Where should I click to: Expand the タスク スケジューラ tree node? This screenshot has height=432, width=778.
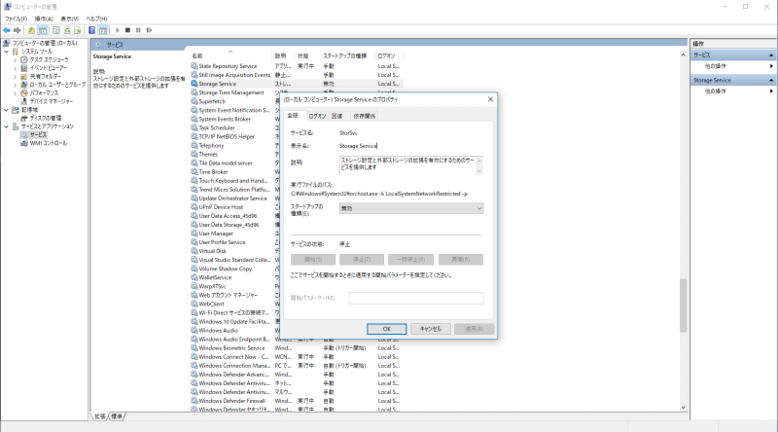pyautogui.click(x=15, y=59)
